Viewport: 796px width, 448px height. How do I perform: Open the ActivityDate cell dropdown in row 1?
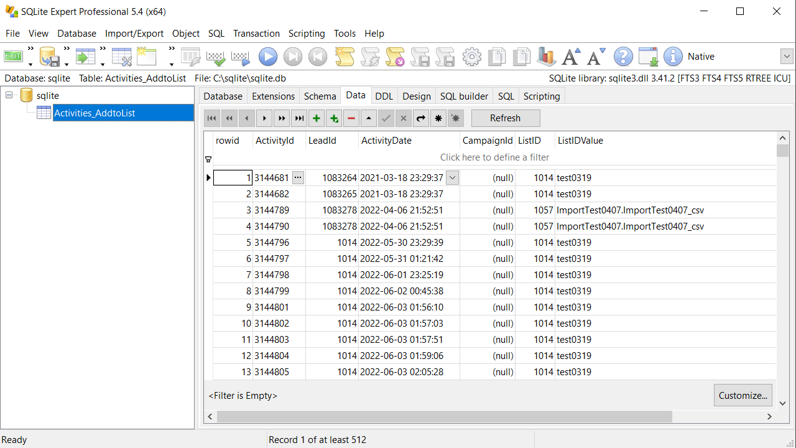pos(453,178)
